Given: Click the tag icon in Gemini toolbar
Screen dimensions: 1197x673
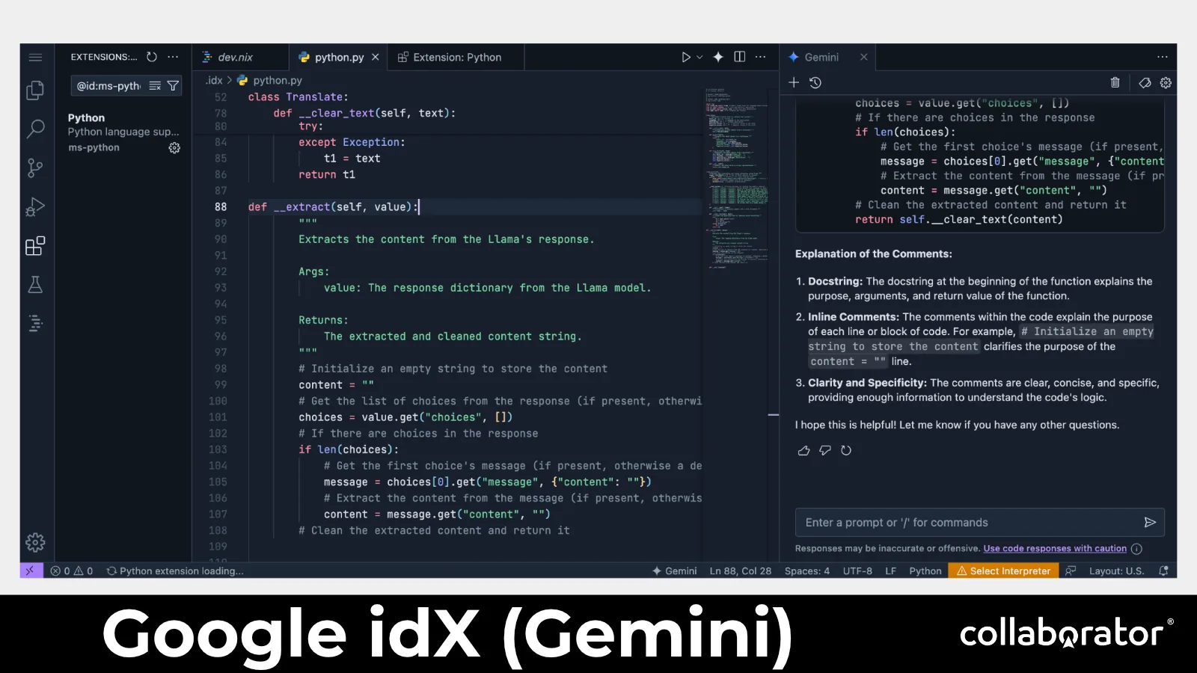Looking at the screenshot, I should click(x=1145, y=82).
